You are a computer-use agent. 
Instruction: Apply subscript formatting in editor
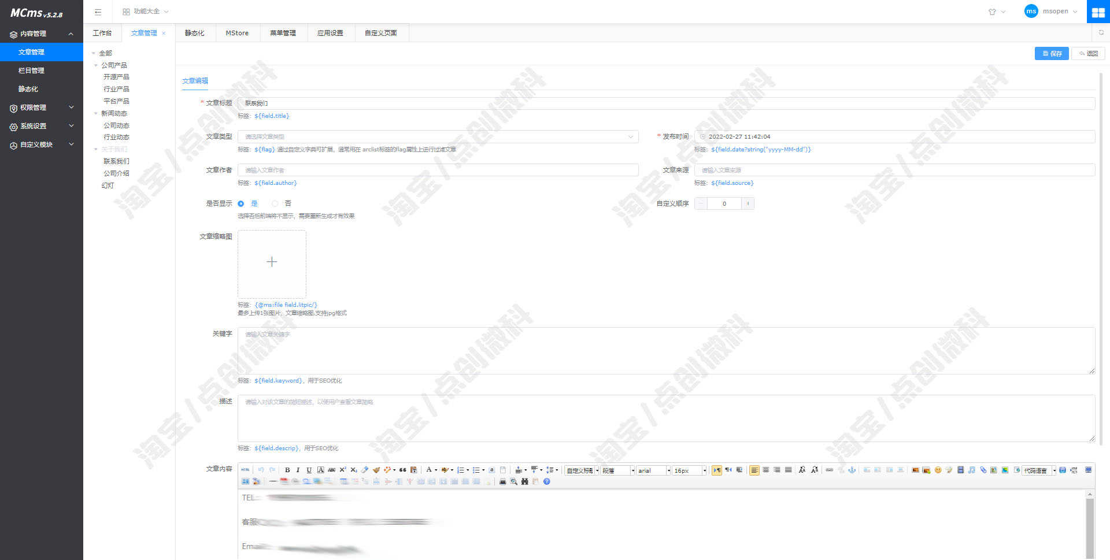[x=354, y=470]
